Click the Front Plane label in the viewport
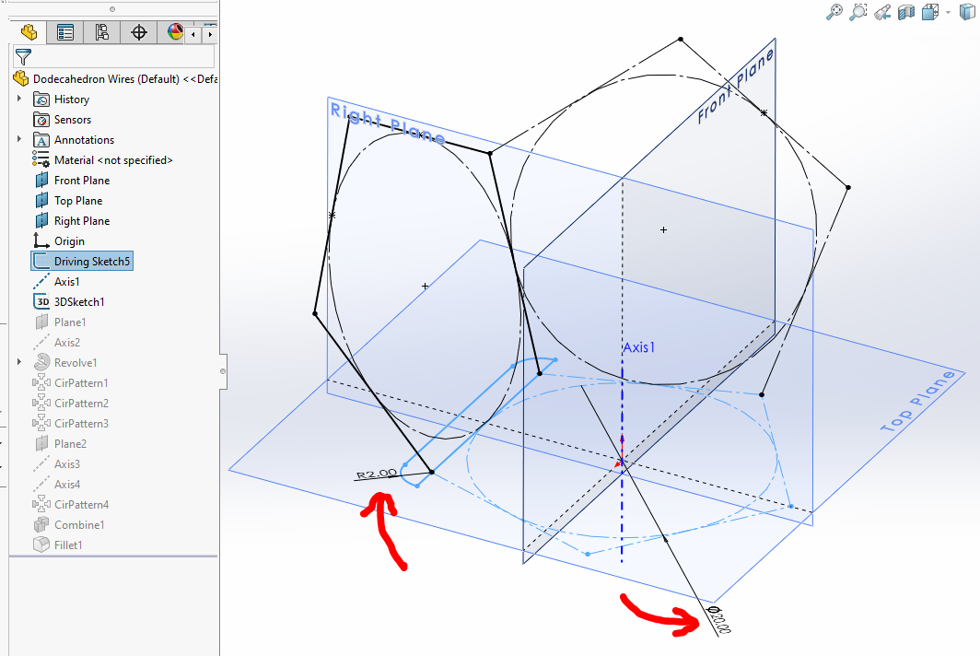 (x=736, y=86)
